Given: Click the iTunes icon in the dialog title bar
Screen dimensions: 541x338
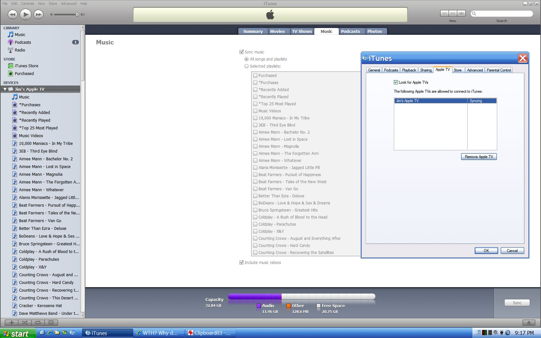Looking at the screenshot, I should [365, 58].
